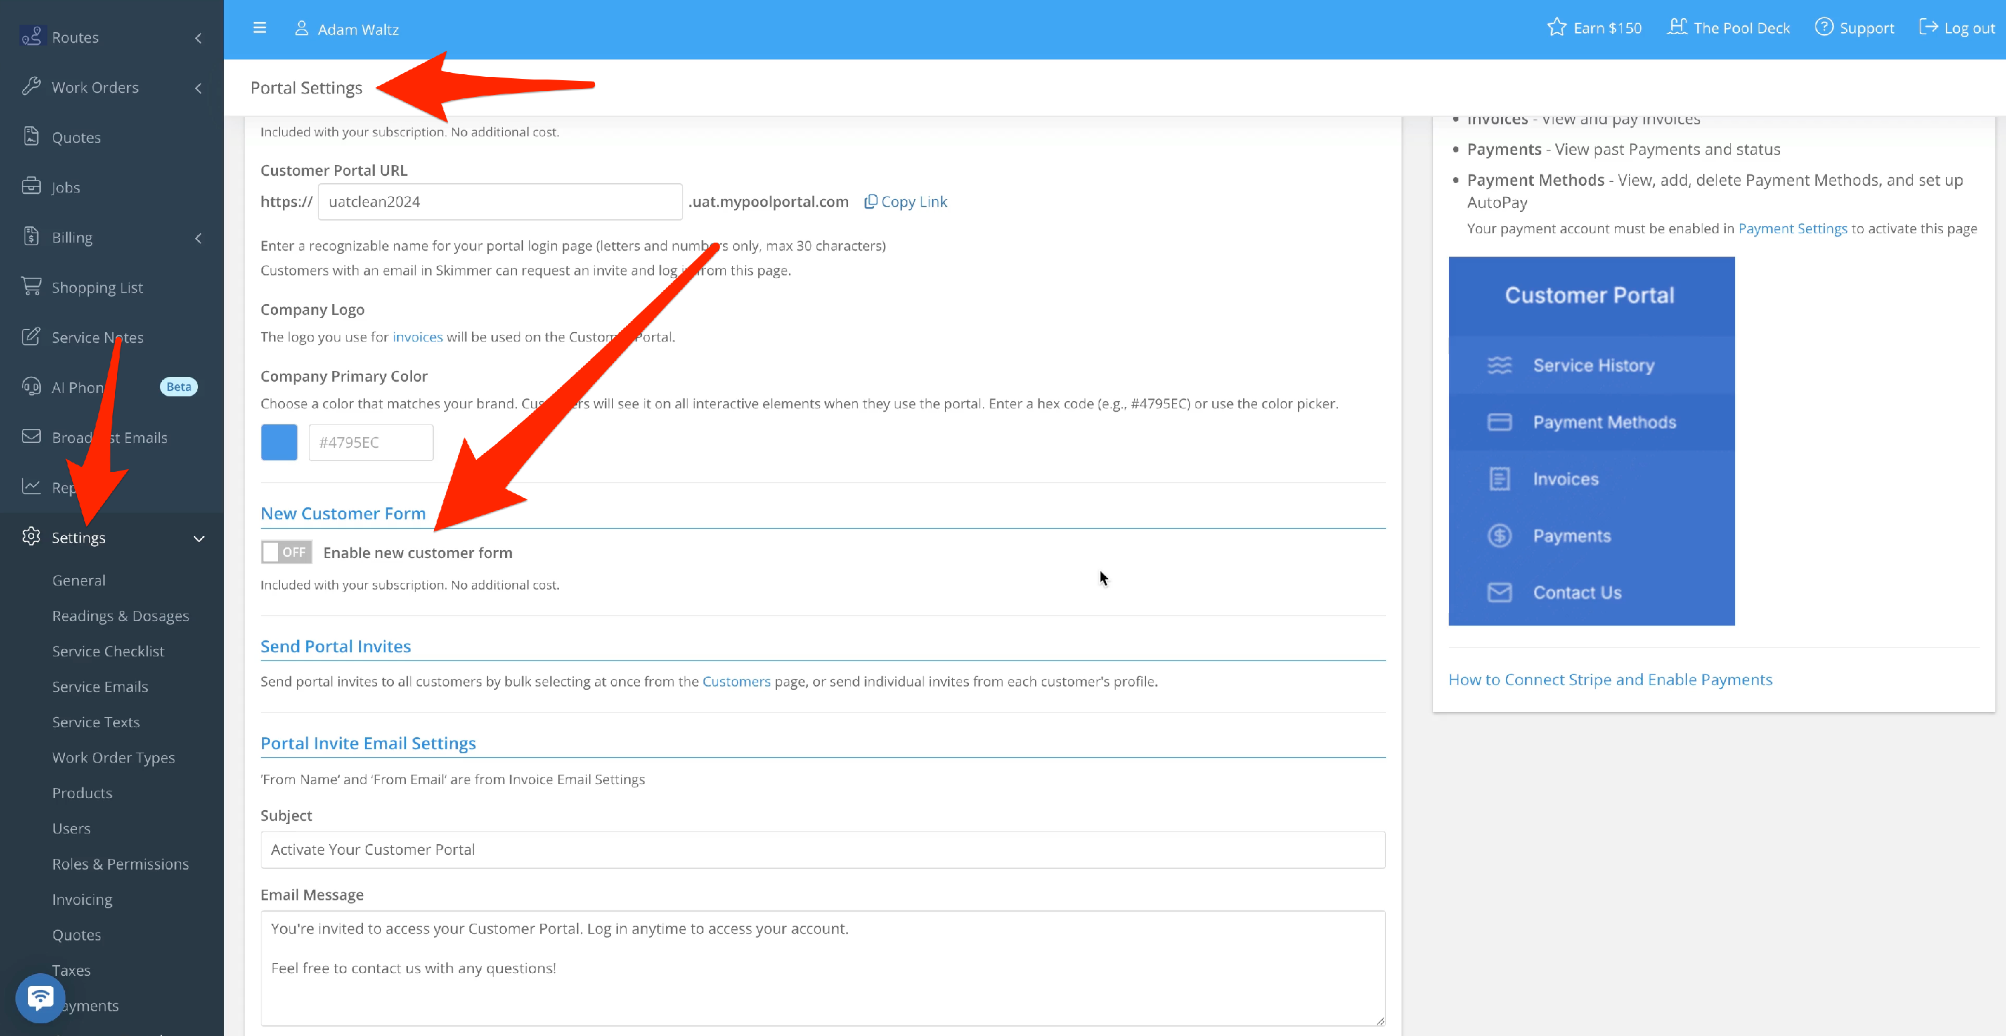Viewport: 2006px width, 1036px height.
Task: Click the Copy Link clipboard icon
Action: click(871, 202)
